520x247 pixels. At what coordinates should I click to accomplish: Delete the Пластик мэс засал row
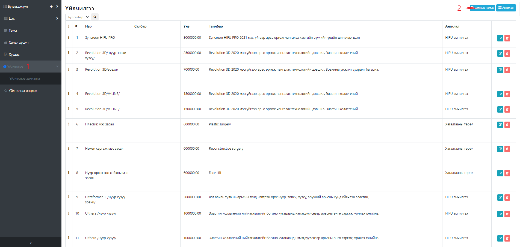coord(507,125)
